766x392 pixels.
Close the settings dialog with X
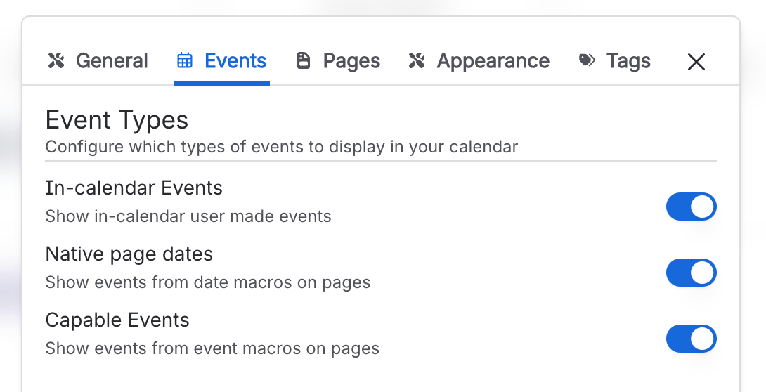(x=696, y=62)
